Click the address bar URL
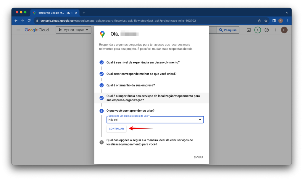 pyautogui.click(x=118, y=21)
